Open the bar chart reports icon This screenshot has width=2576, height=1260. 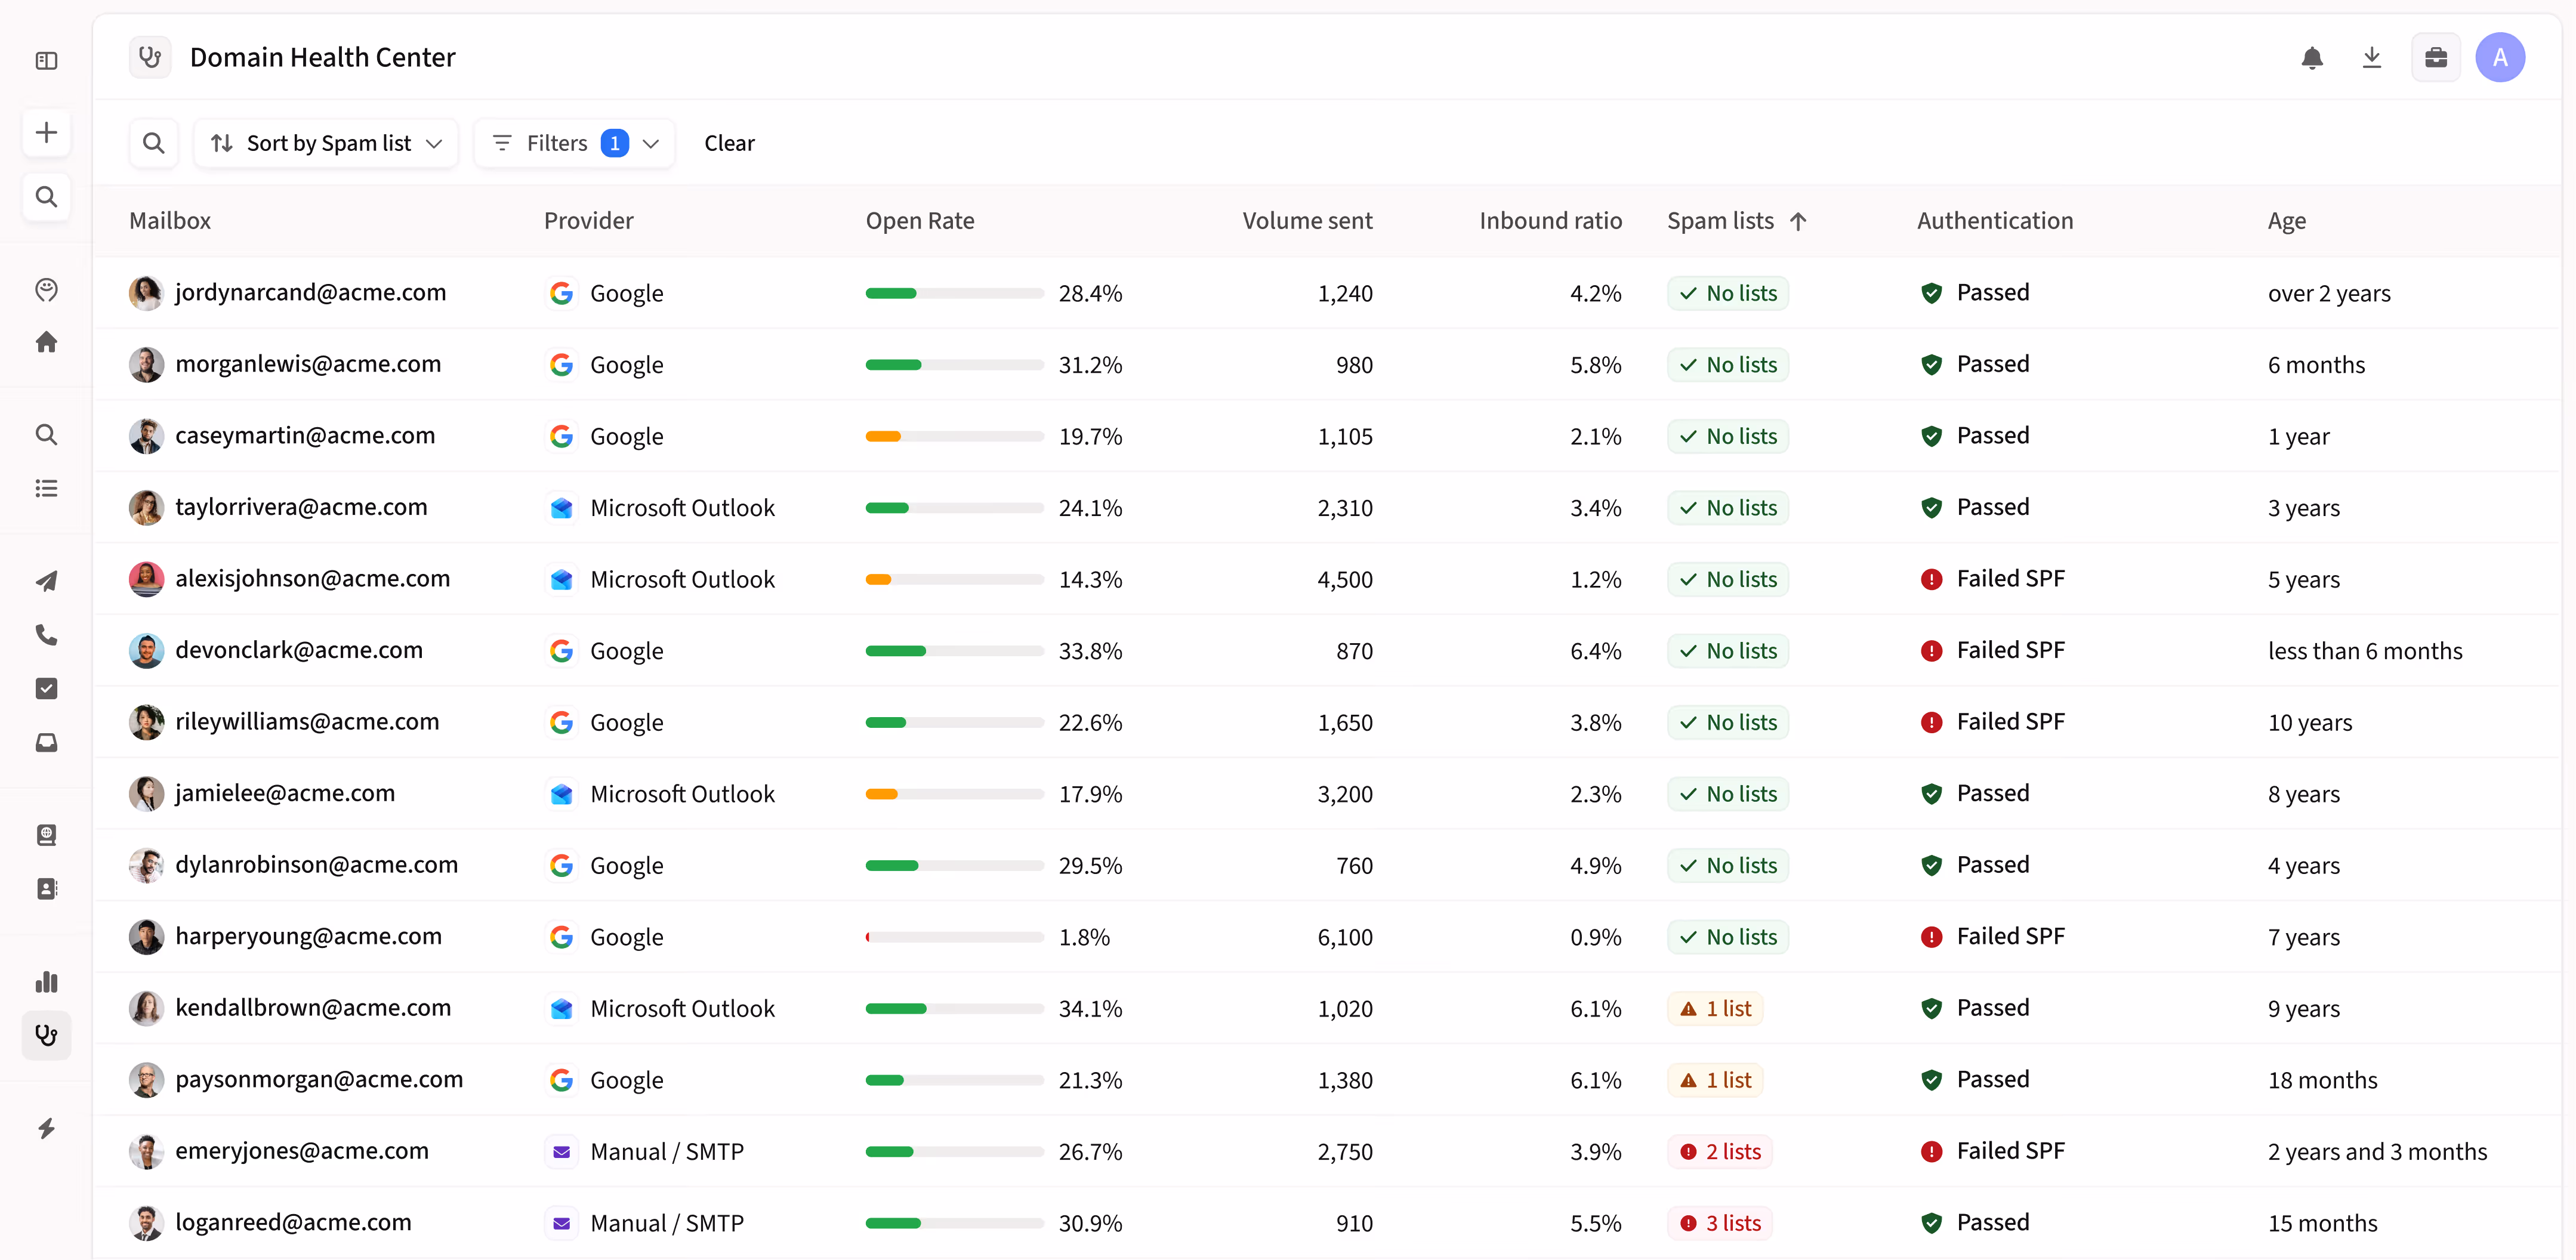click(x=46, y=982)
